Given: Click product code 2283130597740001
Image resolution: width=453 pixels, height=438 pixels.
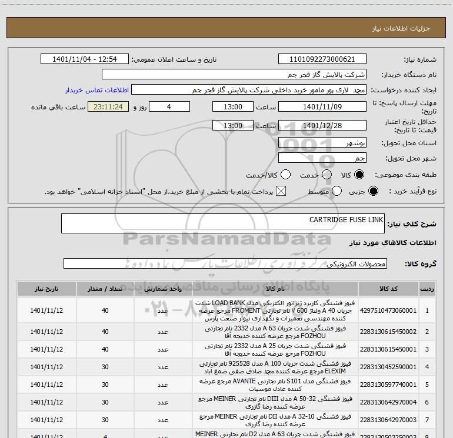Looking at the screenshot, I should (388, 384).
